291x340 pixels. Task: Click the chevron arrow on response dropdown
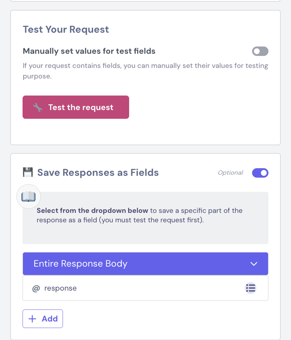tap(254, 264)
